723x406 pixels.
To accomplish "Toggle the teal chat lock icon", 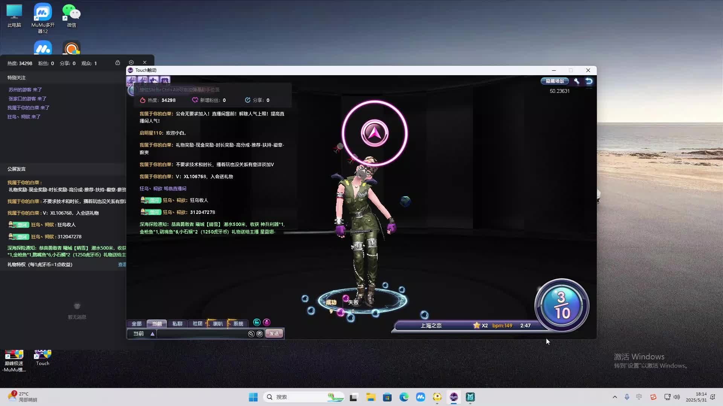I will [257, 322].
